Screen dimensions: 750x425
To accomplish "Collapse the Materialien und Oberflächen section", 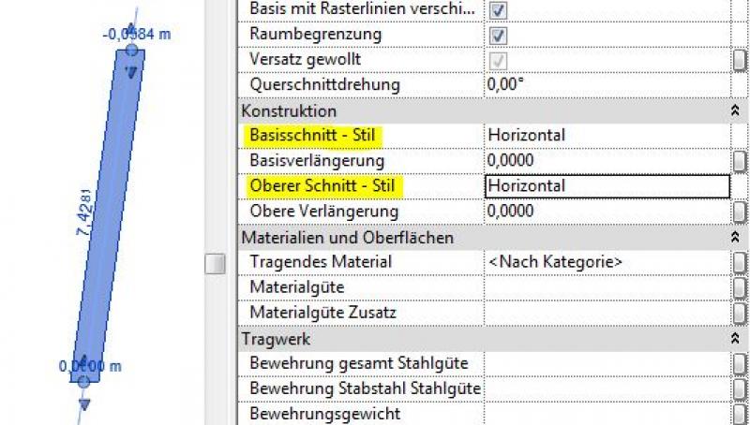I will coord(734,238).
